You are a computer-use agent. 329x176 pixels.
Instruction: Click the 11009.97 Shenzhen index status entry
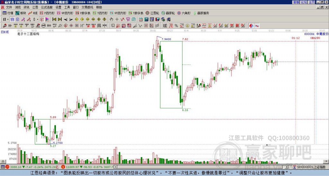pos(87,167)
